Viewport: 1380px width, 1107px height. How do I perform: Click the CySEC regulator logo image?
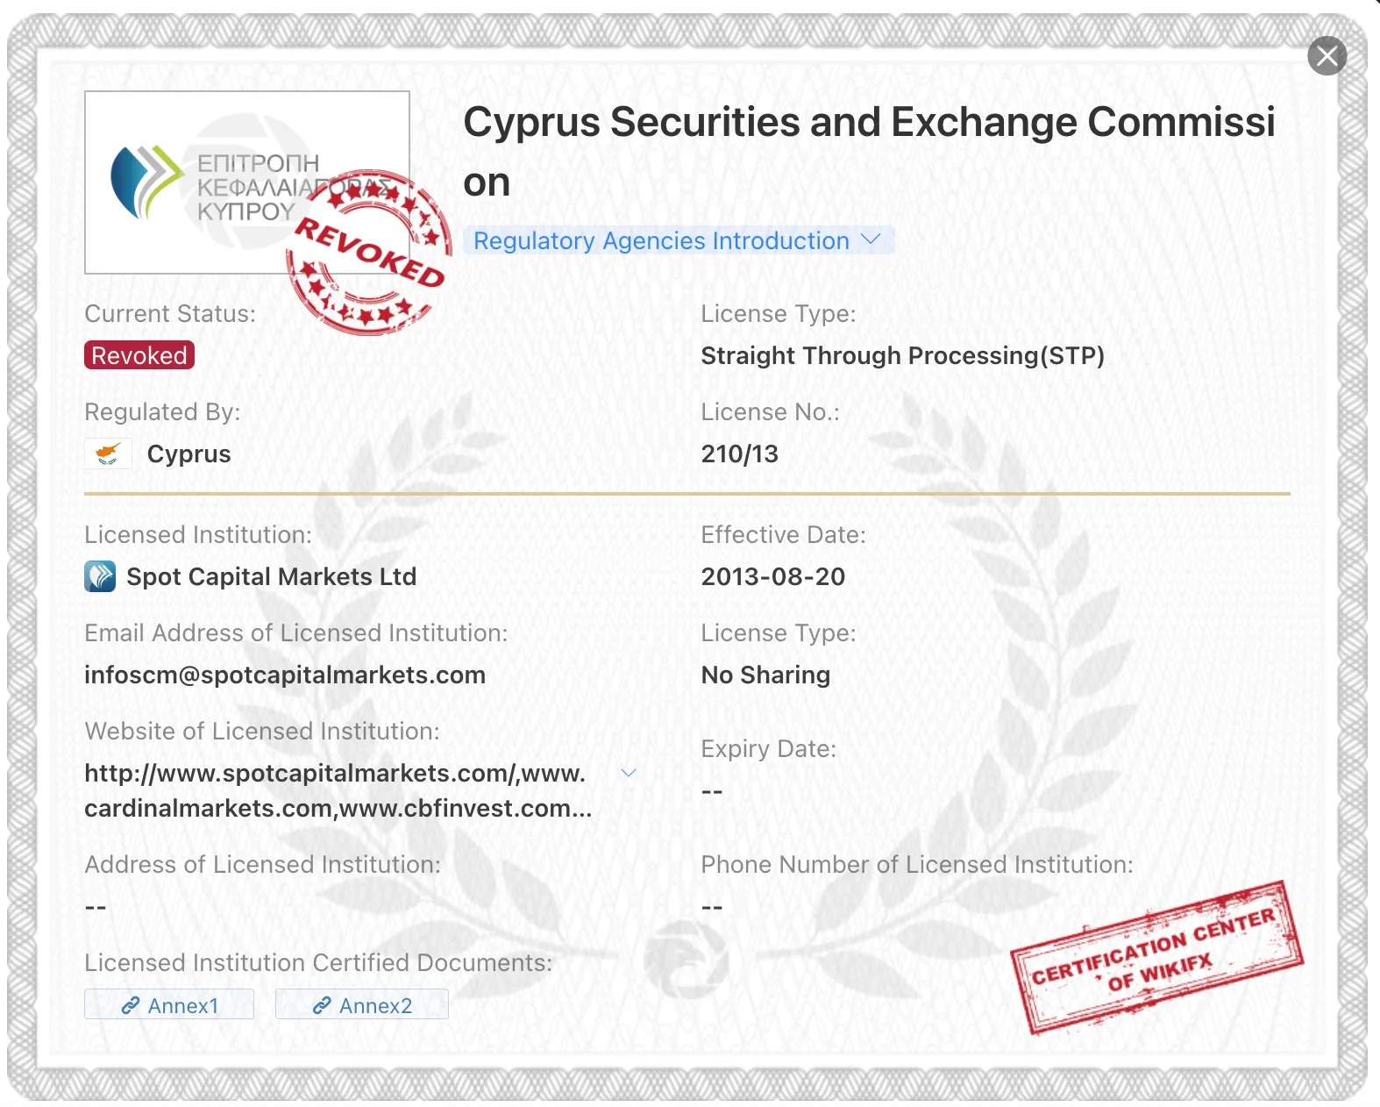246,182
